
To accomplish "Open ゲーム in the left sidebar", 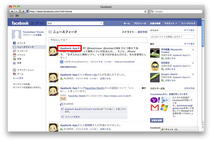I will coord(18,74).
